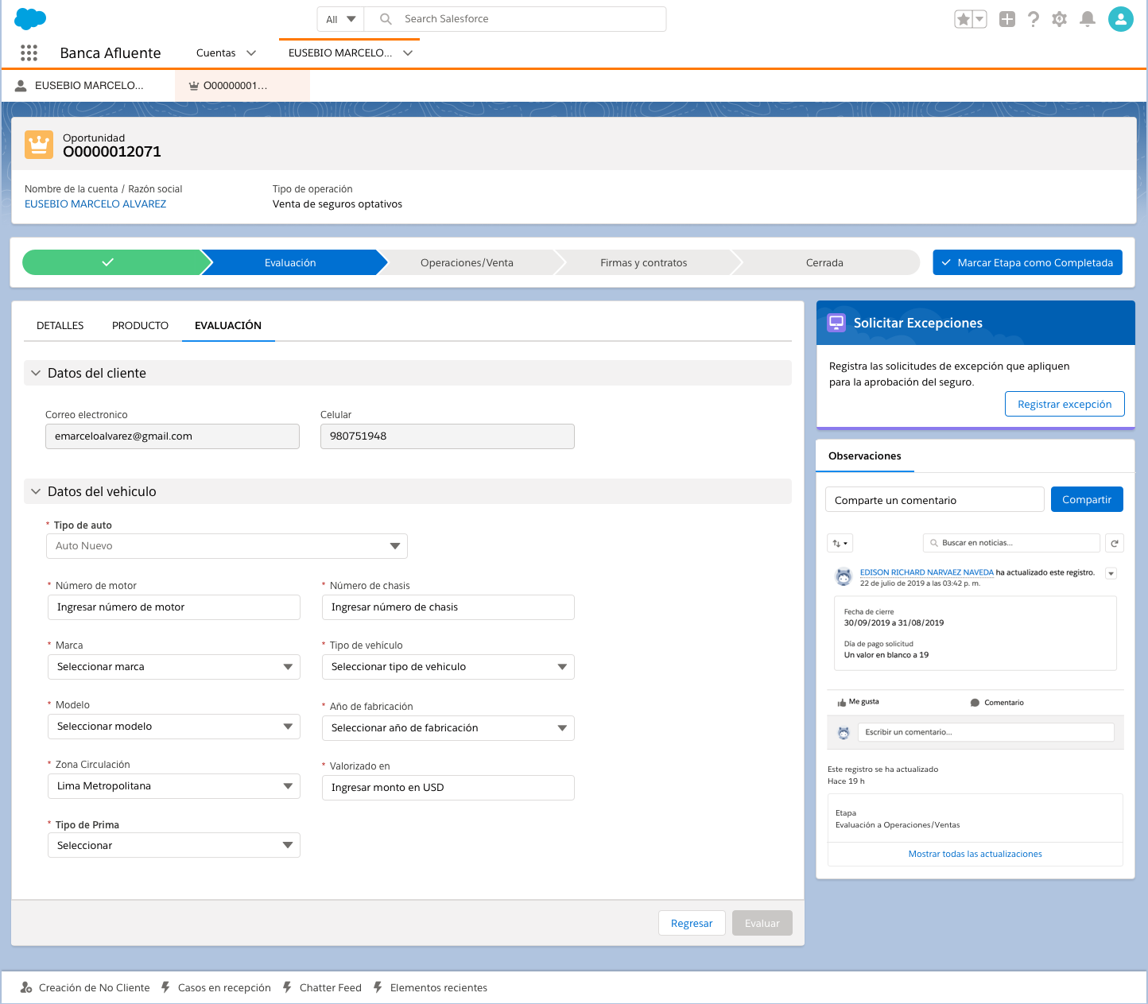Click the Buscar en noticias search field

tap(1011, 543)
